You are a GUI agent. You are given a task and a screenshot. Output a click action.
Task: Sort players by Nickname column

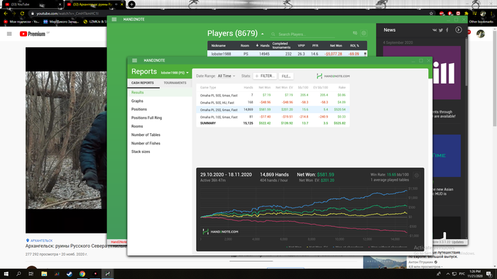tap(219, 45)
